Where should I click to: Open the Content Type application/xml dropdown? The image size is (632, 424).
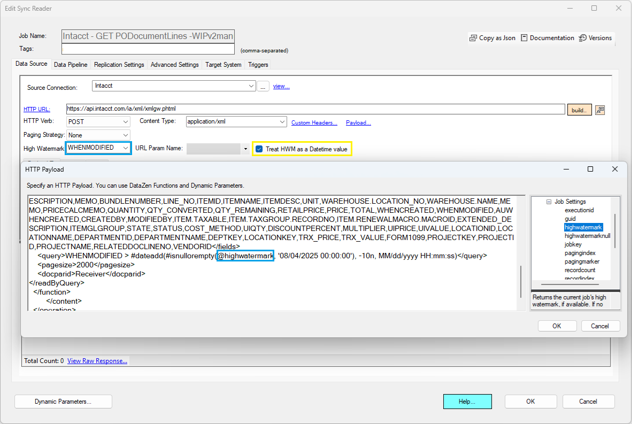click(x=282, y=122)
